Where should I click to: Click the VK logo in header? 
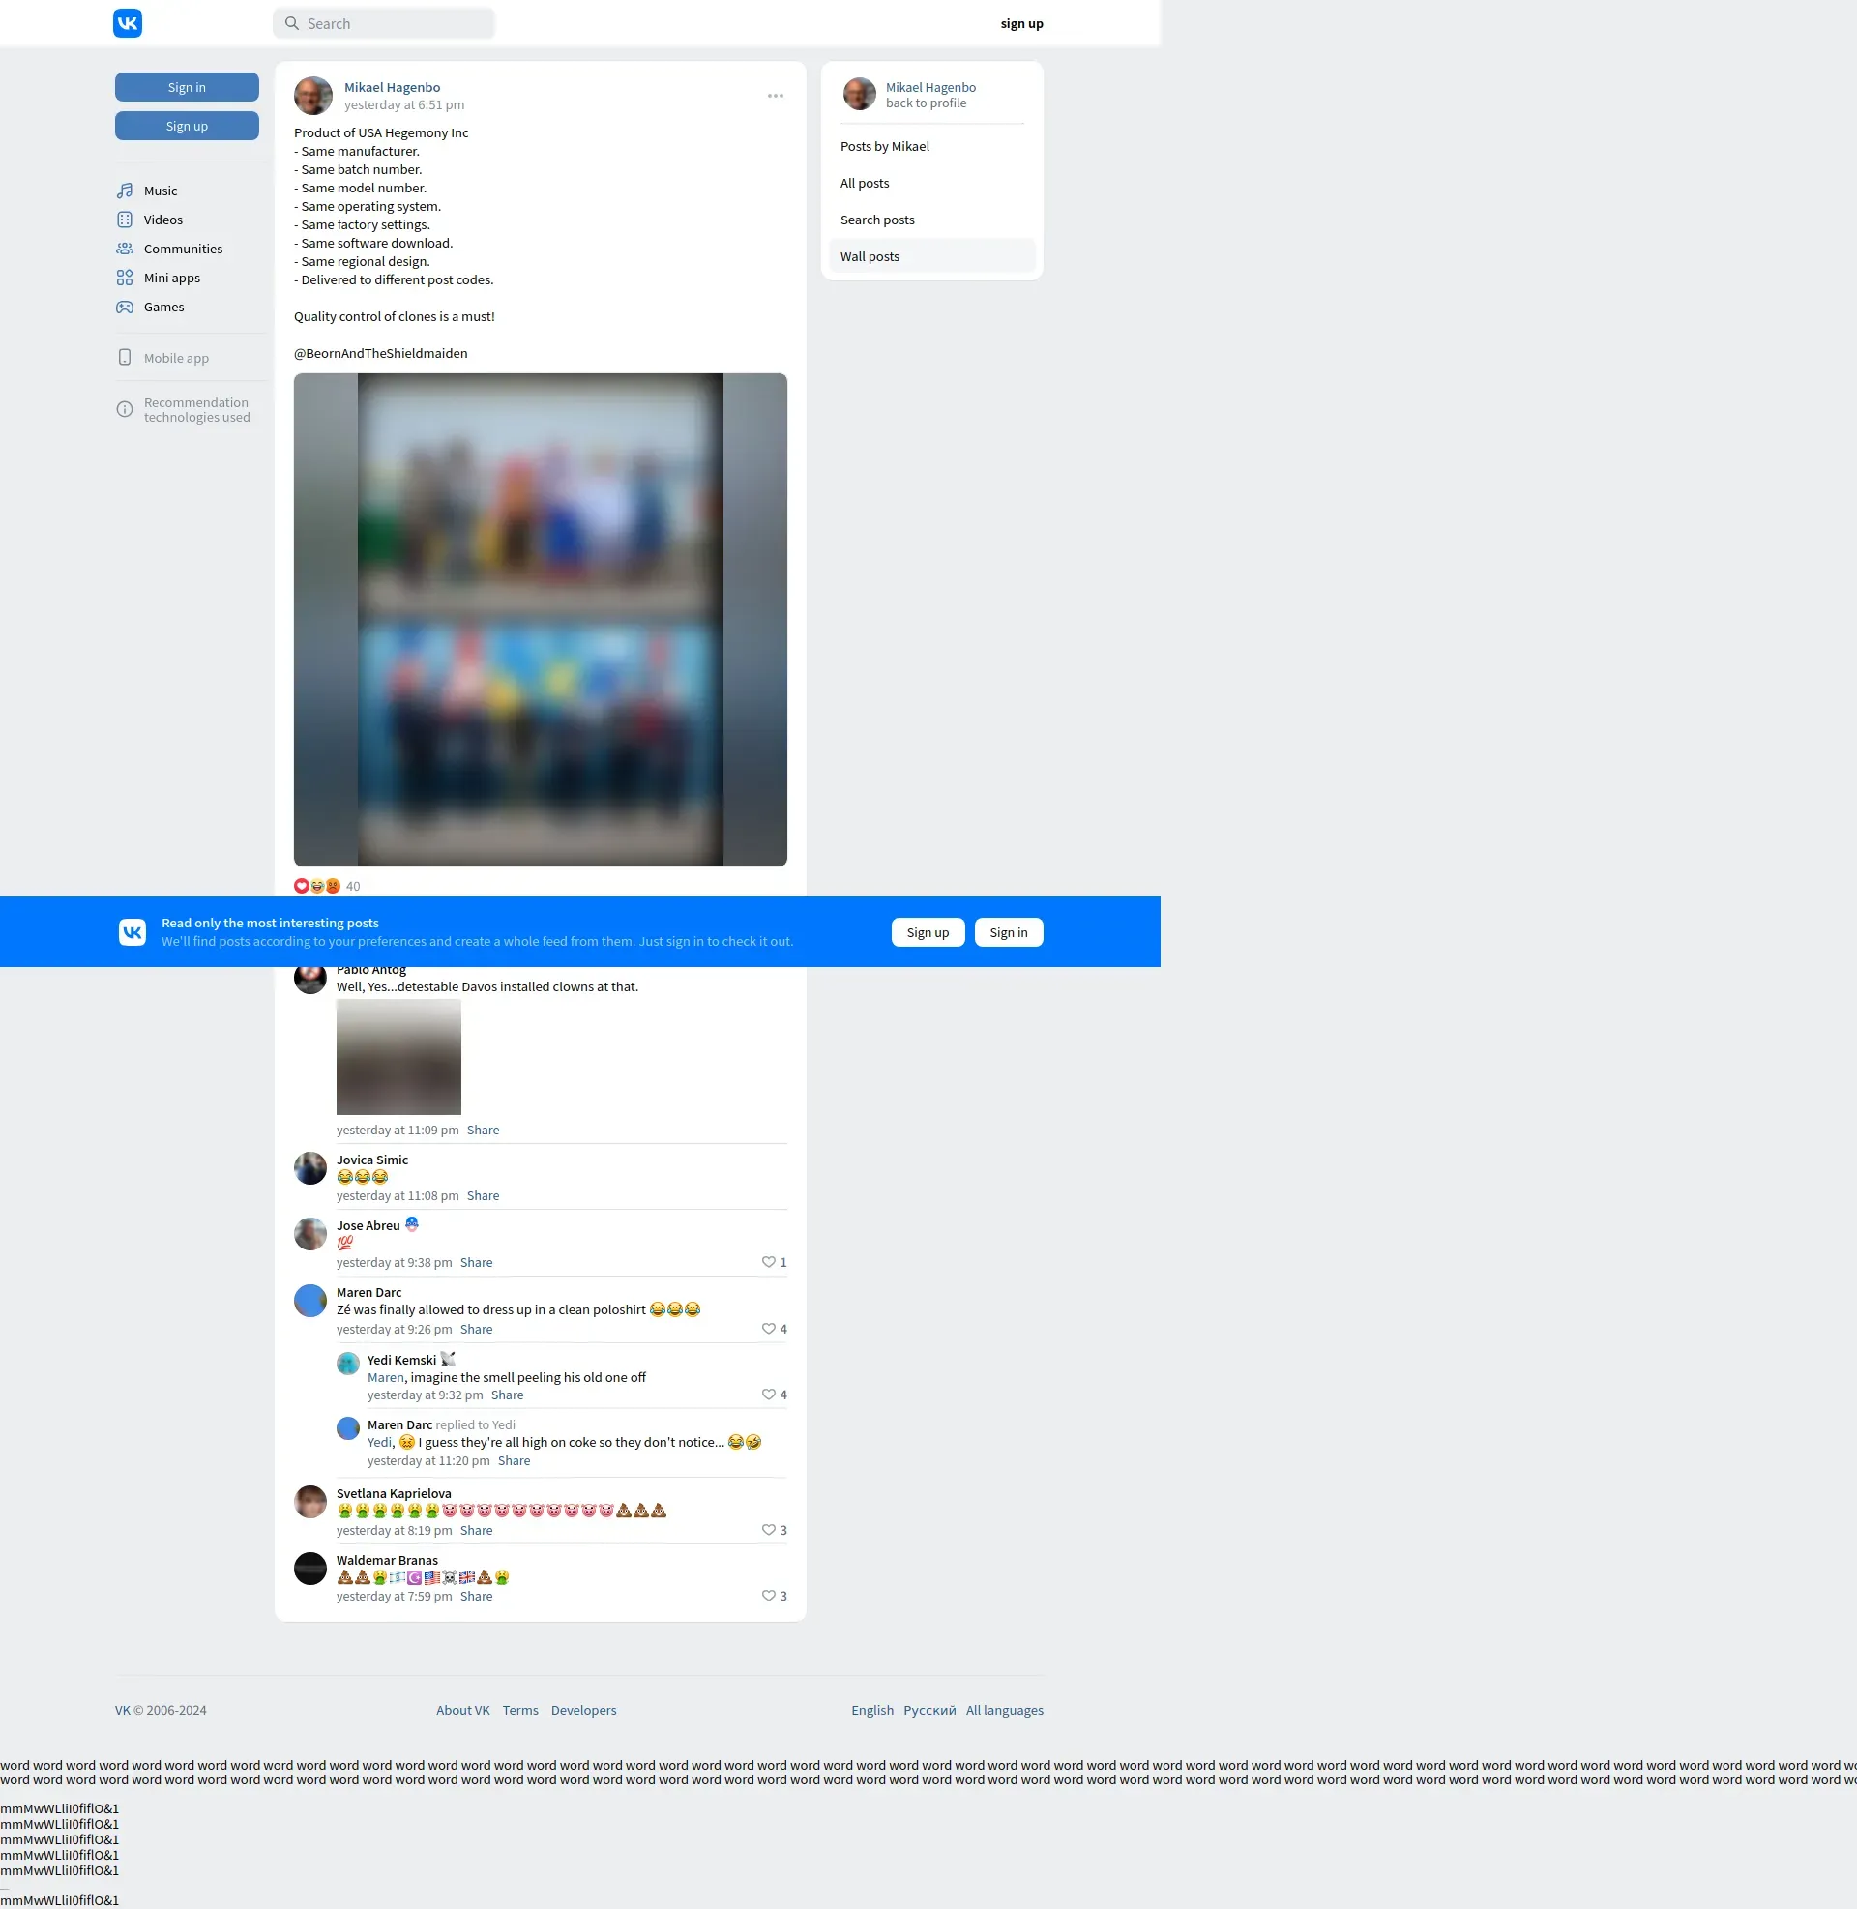click(x=128, y=23)
